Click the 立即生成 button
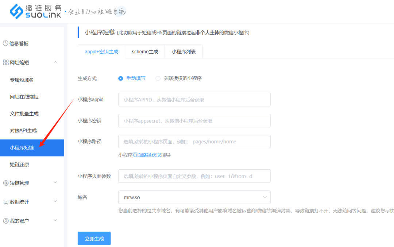This screenshot has width=394, height=247. (x=94, y=239)
